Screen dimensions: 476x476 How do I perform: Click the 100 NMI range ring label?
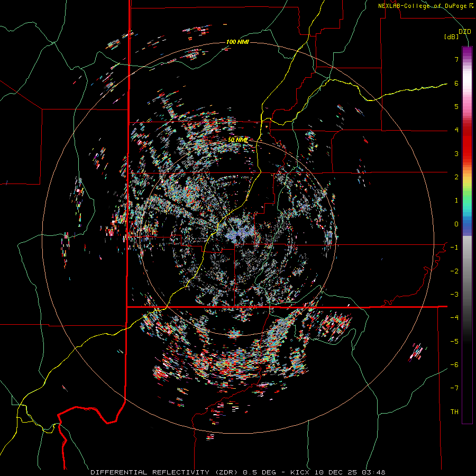click(237, 42)
